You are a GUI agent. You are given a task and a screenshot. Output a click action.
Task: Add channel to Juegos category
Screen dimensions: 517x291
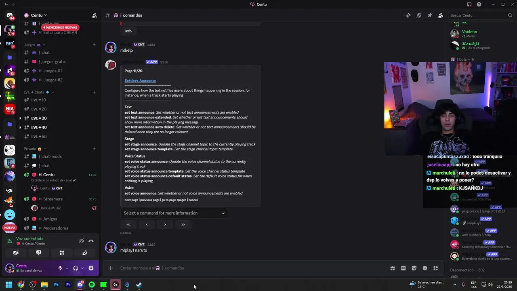coord(94,45)
